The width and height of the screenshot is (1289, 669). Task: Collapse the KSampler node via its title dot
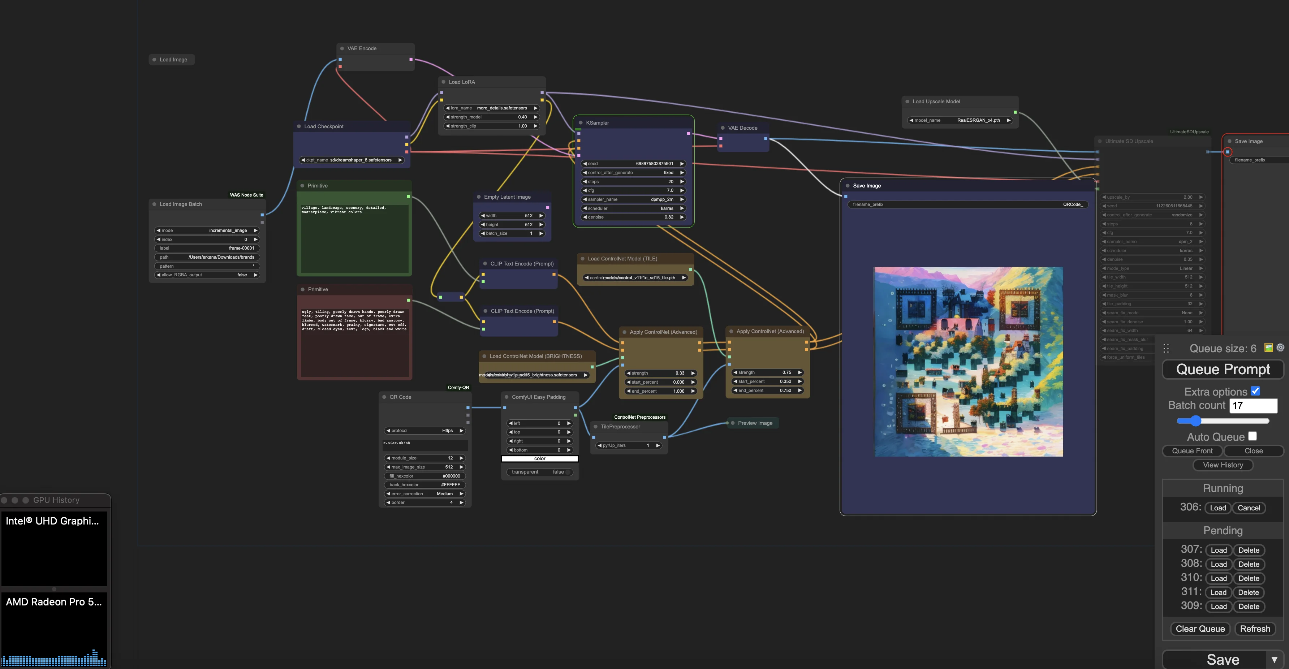581,122
